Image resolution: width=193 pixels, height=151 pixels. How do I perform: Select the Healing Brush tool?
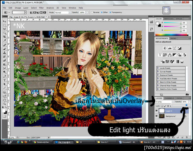pyautogui.click(x=5, y=45)
